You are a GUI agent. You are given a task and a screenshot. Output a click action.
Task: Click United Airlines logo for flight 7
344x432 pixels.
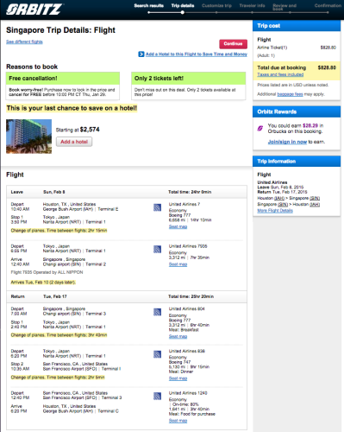(x=157, y=207)
